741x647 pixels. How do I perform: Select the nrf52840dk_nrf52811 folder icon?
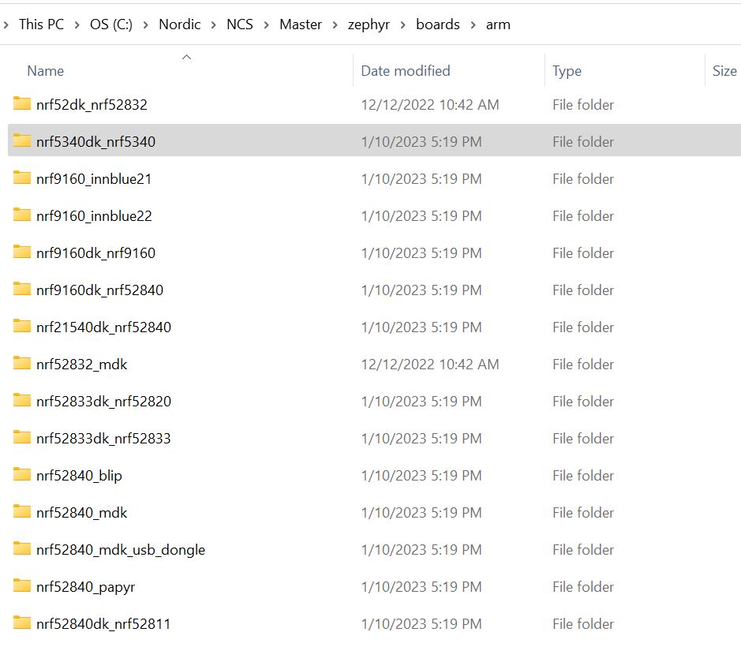[x=22, y=623]
